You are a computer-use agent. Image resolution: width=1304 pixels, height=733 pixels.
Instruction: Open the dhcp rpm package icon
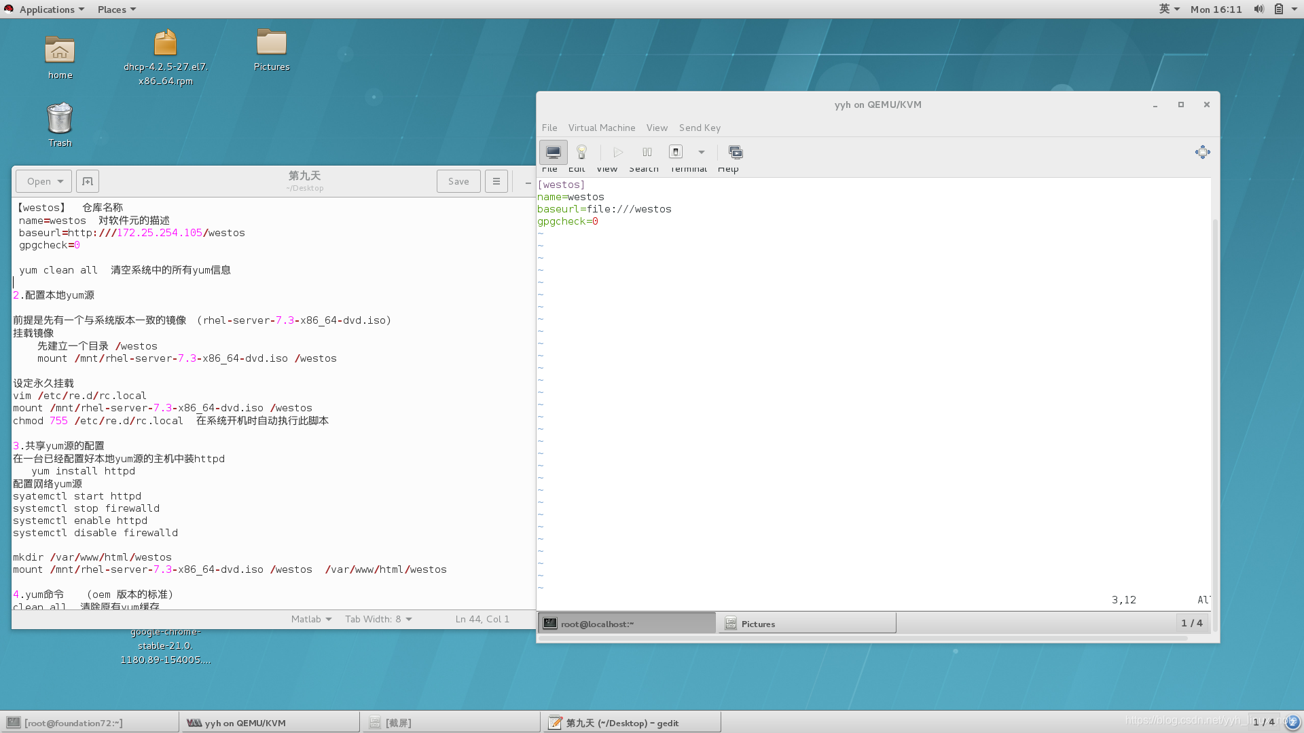tap(165, 43)
